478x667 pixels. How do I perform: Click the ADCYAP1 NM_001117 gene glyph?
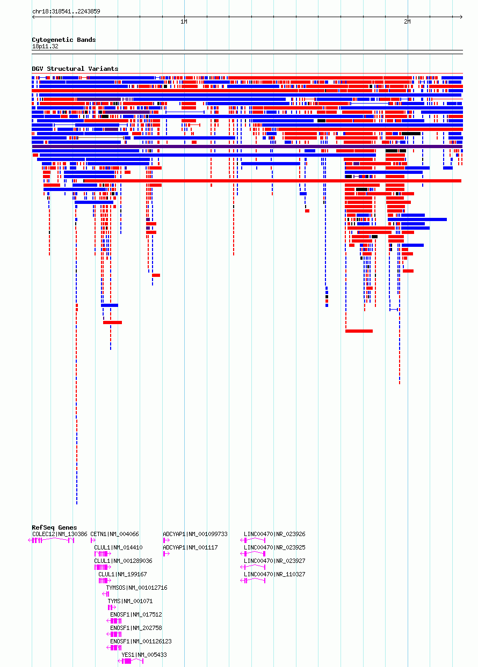click(x=166, y=554)
